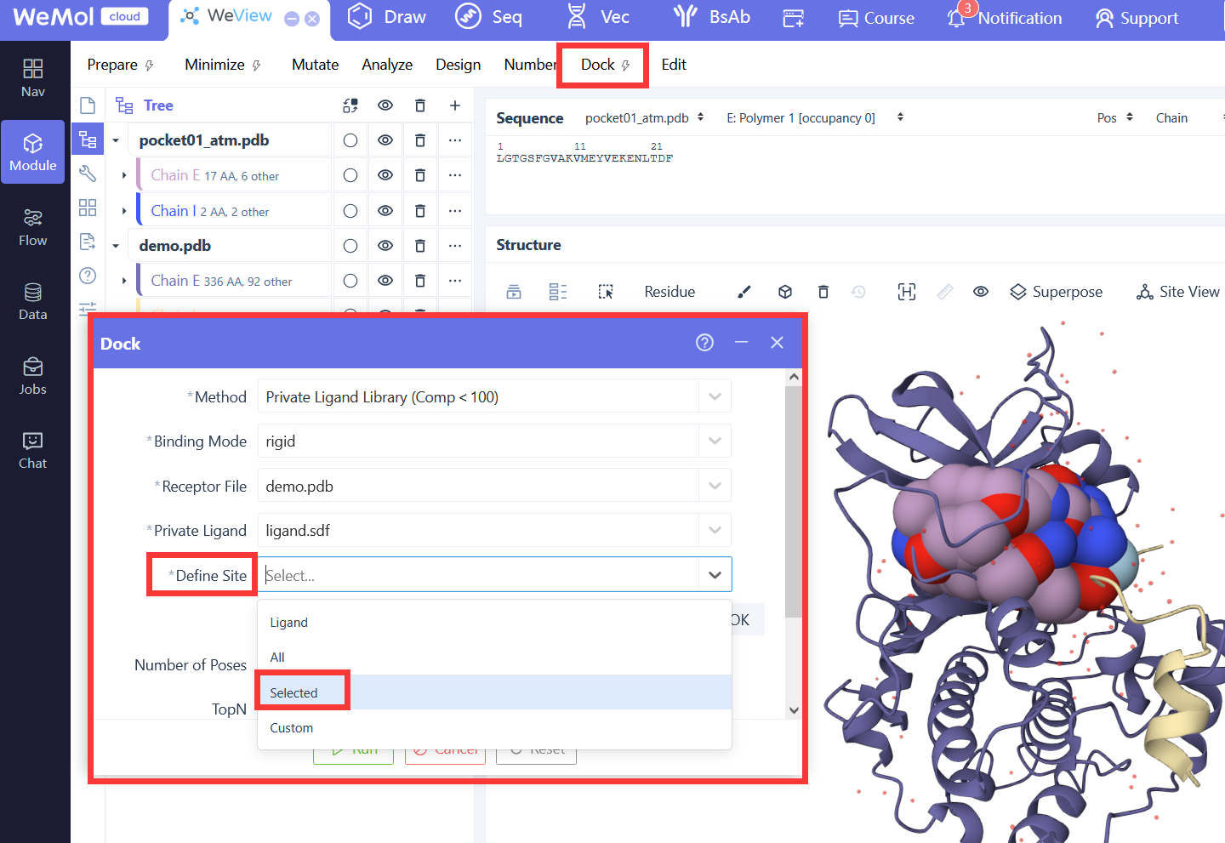Toggle visibility of demo.pdb
The width and height of the screenshot is (1225, 843).
[385, 246]
